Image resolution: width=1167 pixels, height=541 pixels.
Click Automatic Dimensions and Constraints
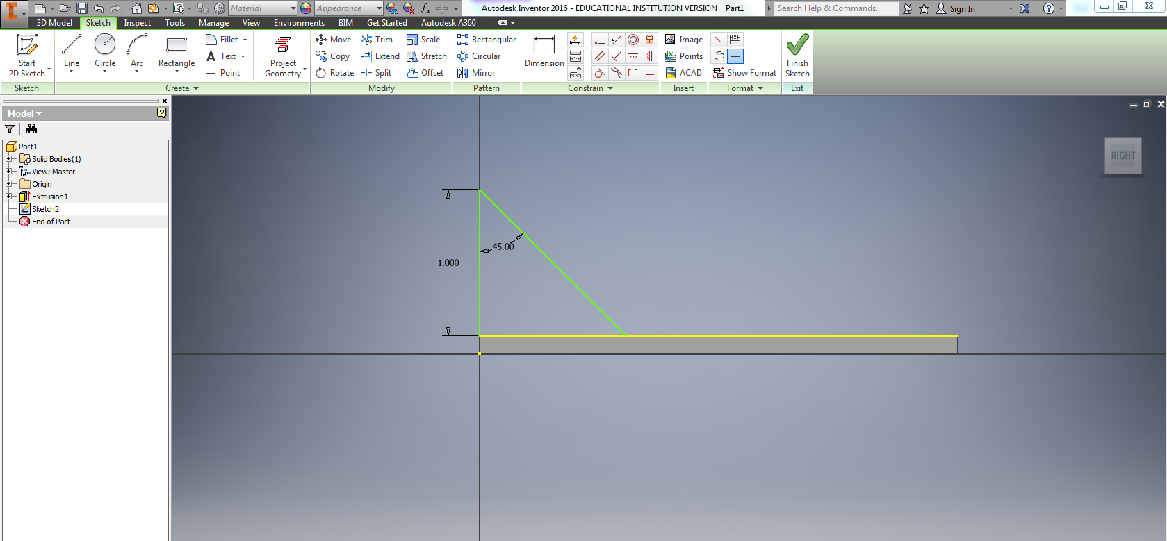click(x=576, y=40)
